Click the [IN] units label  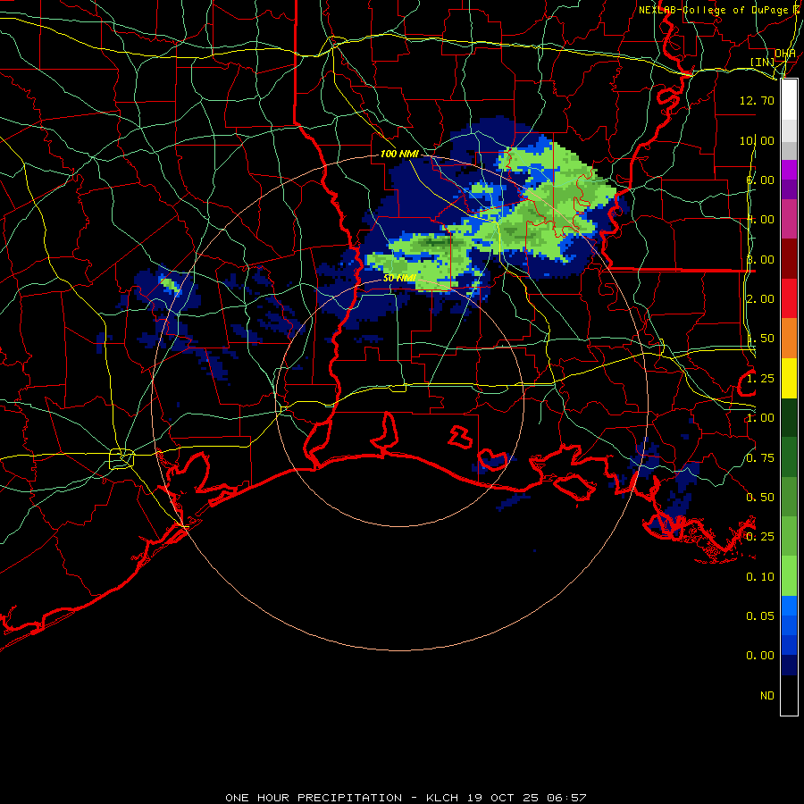[763, 62]
